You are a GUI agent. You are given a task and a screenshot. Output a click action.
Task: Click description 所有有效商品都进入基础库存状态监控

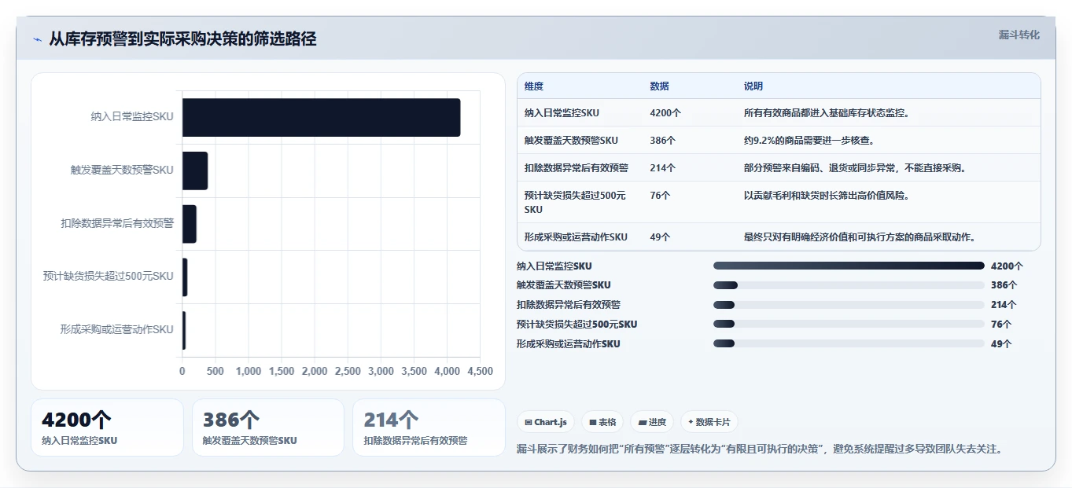(x=827, y=113)
